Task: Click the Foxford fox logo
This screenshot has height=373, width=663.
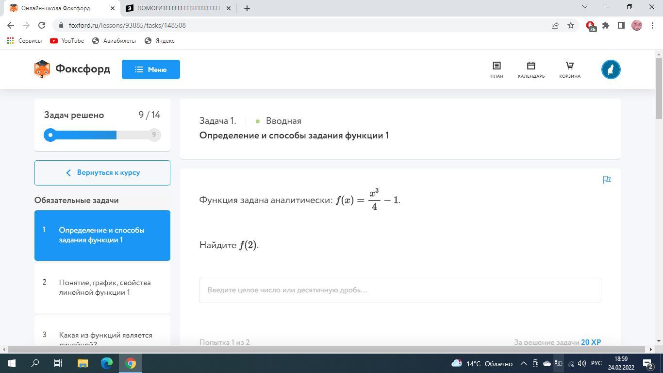Action: 42,69
